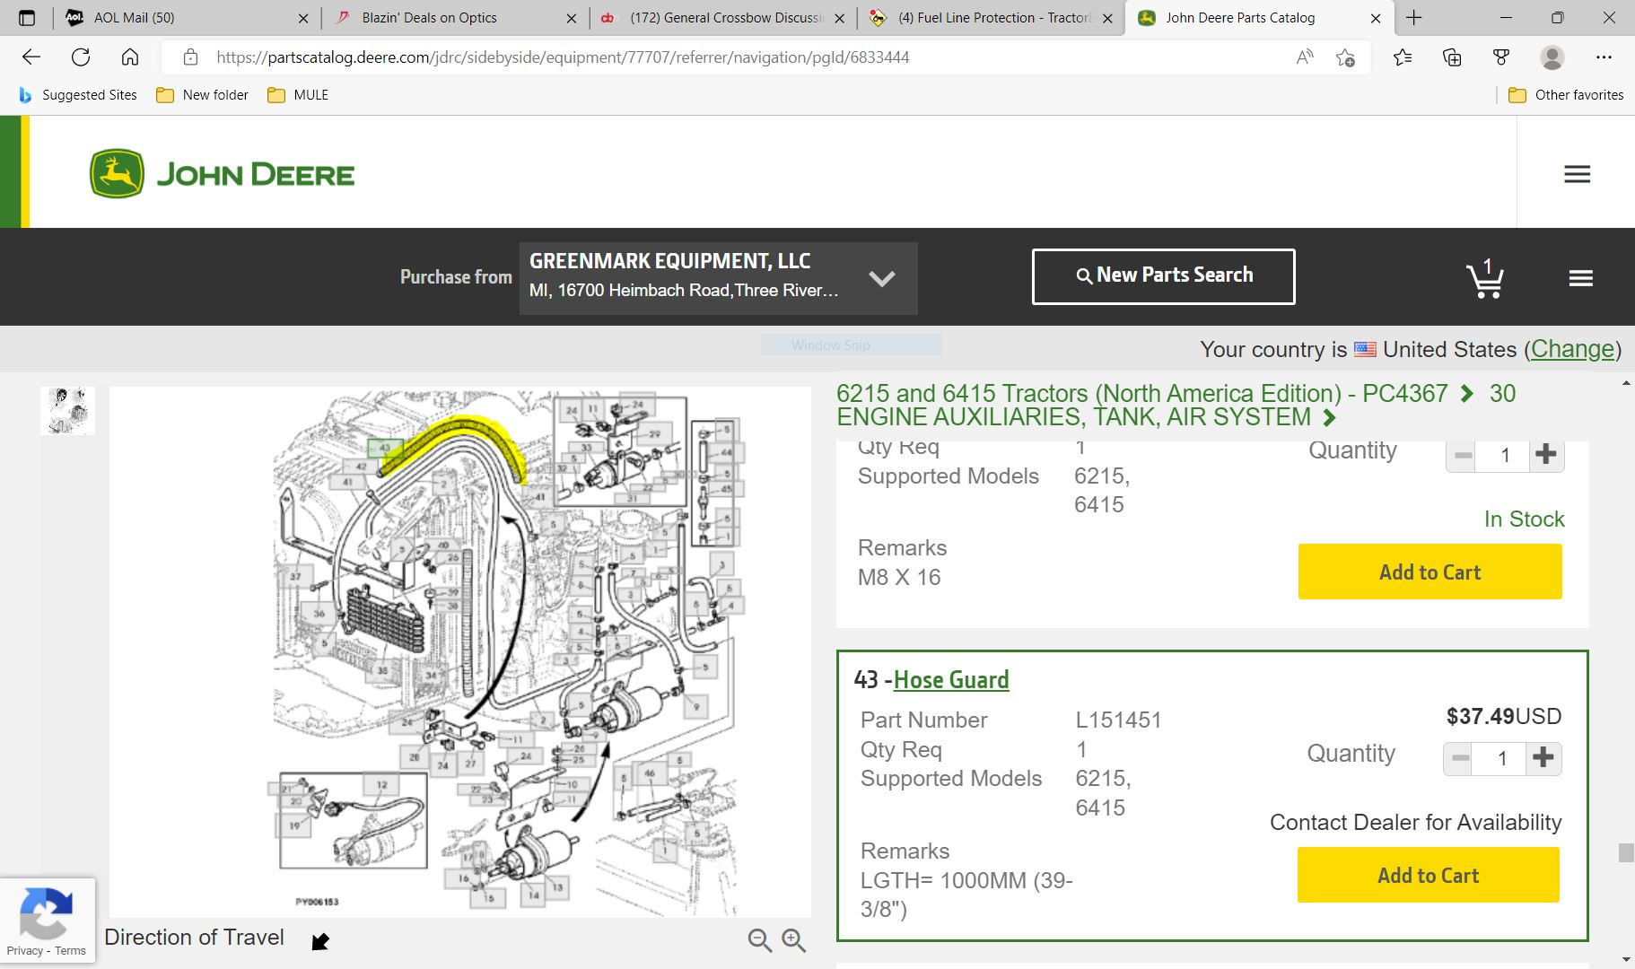Open the Hose Guard part link
The height and width of the screenshot is (969, 1635).
point(951,679)
